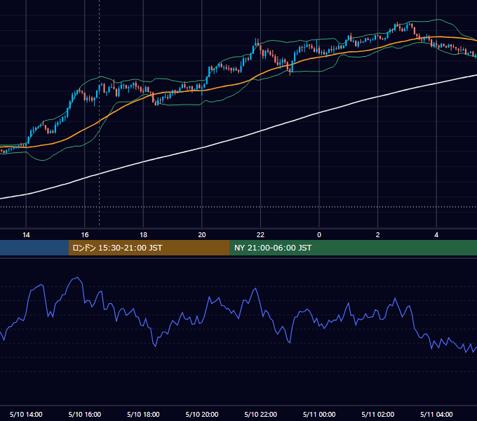Click the London 15:30-21:00 JST session band
This screenshot has height=421, width=477.
(x=149, y=248)
